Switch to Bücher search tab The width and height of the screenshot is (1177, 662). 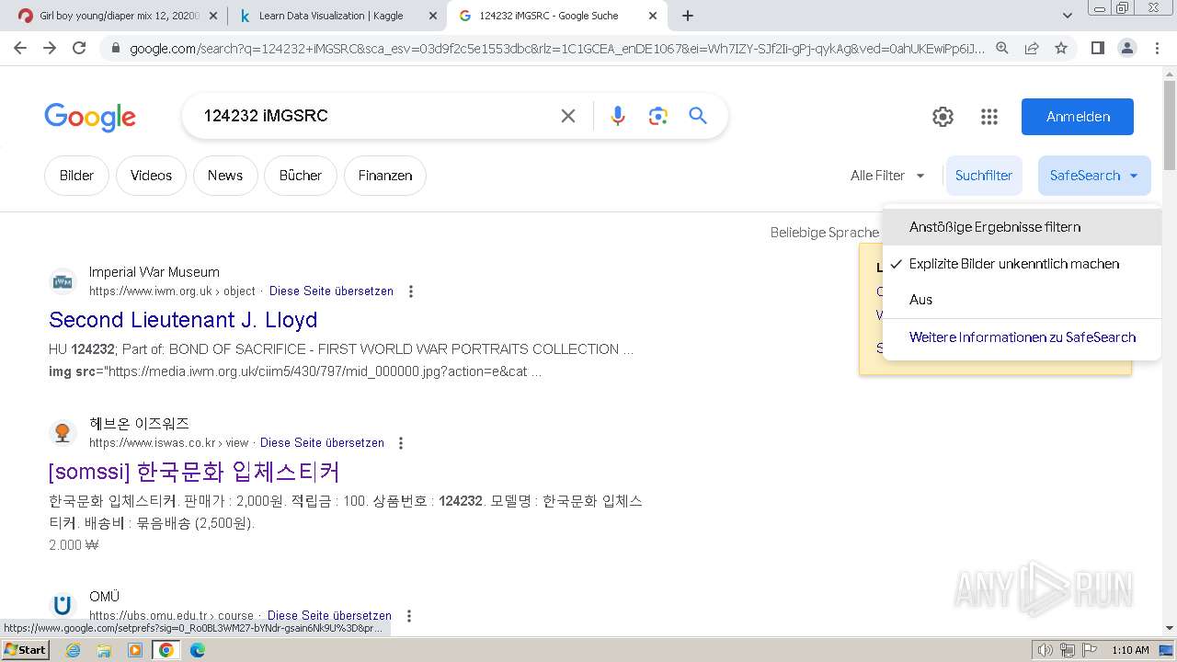tap(301, 176)
